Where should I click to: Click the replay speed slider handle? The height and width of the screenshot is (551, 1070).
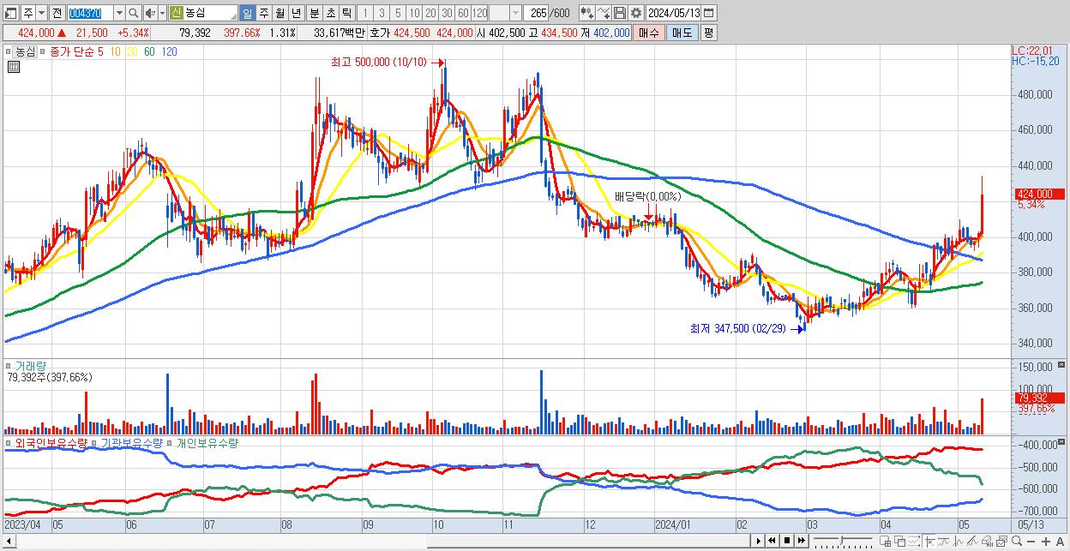(841, 540)
